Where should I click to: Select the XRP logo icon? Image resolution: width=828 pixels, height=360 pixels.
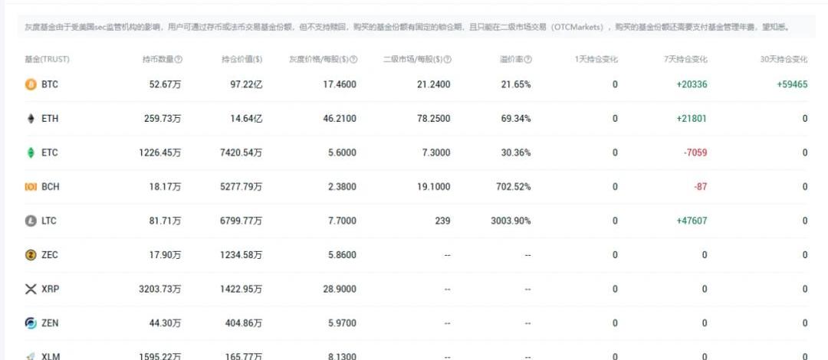coord(31,289)
